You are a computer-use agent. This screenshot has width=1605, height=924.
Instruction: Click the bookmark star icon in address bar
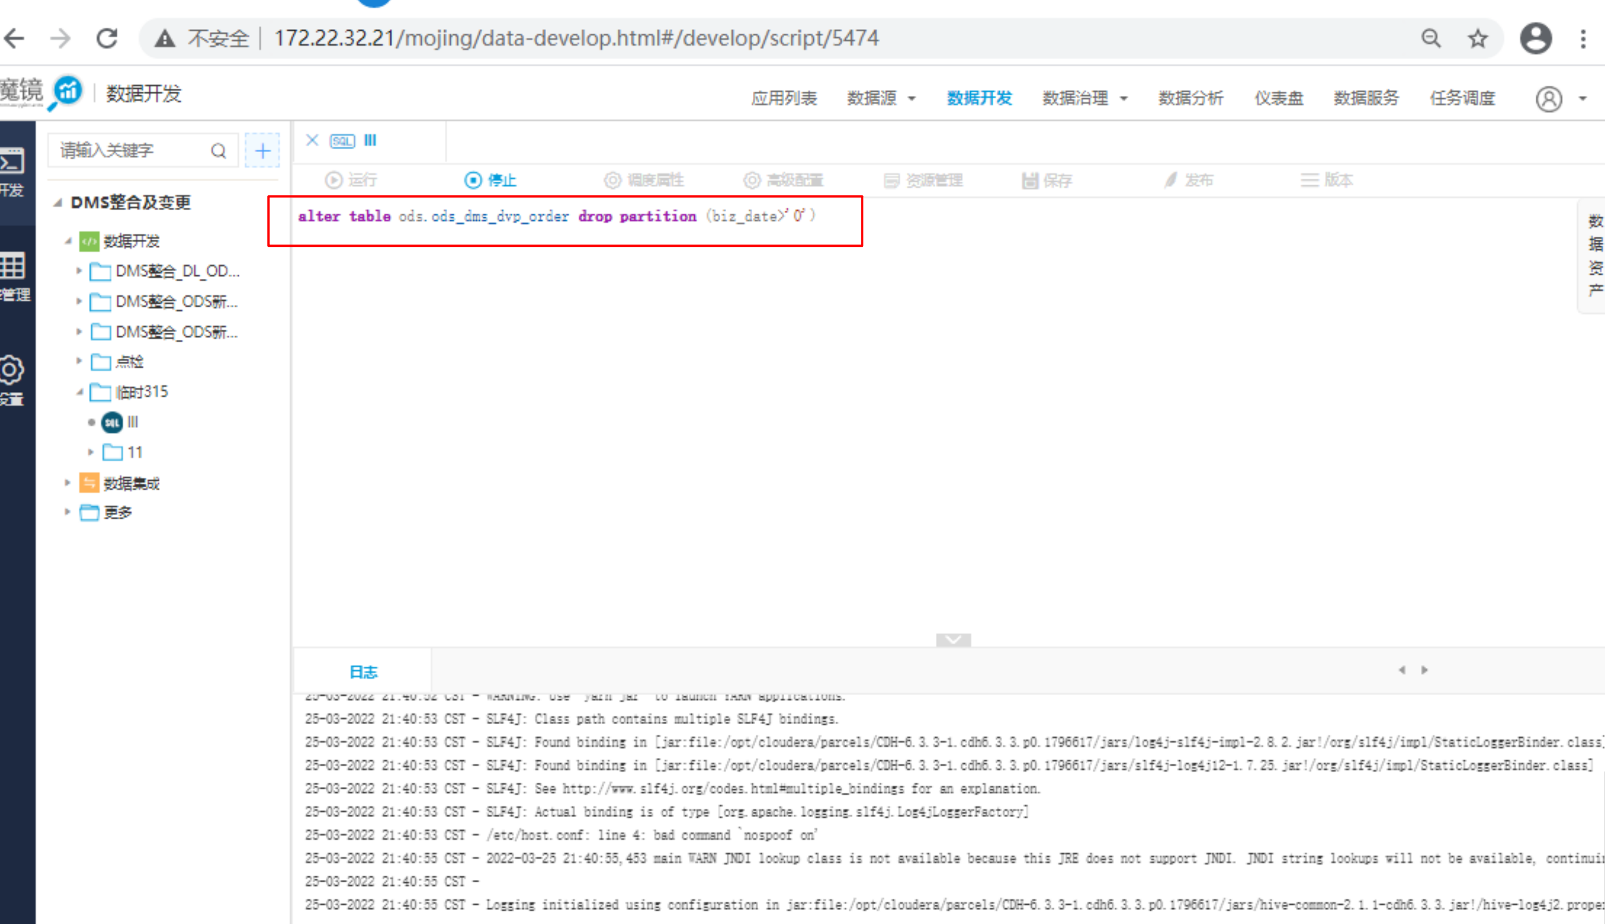click(x=1477, y=39)
